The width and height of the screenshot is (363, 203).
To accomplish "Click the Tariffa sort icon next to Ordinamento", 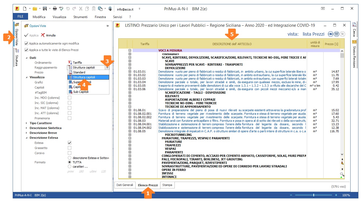I will click(x=70, y=63).
